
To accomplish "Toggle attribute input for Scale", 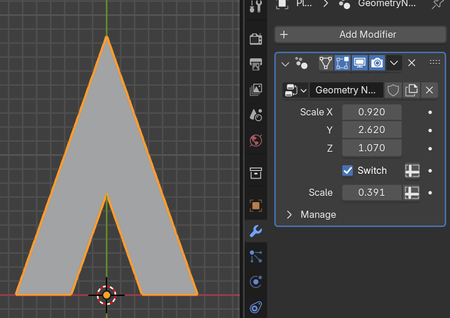I will pyautogui.click(x=412, y=193).
